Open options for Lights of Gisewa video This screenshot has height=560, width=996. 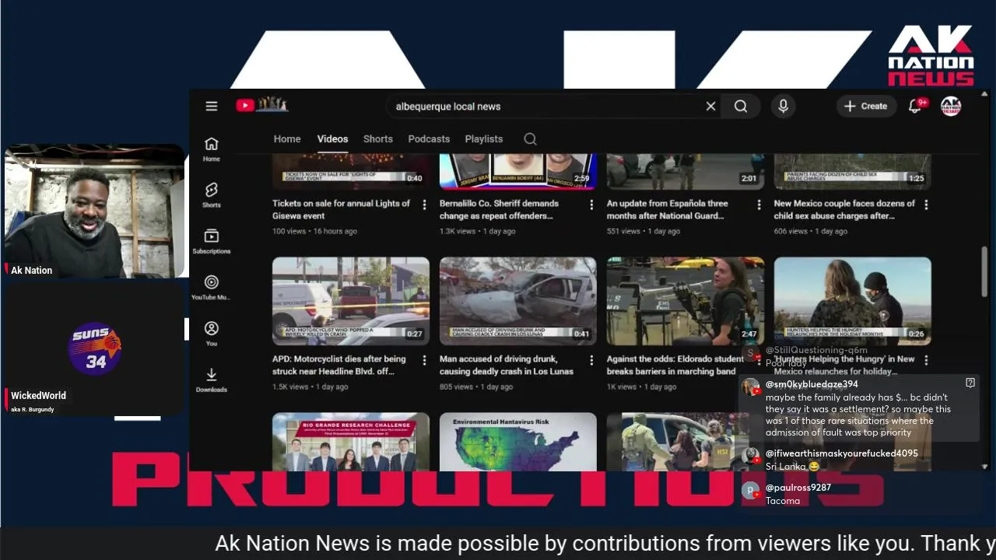click(424, 205)
